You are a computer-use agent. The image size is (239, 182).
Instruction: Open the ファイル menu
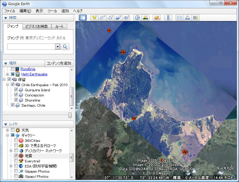pyautogui.click(x=9, y=11)
